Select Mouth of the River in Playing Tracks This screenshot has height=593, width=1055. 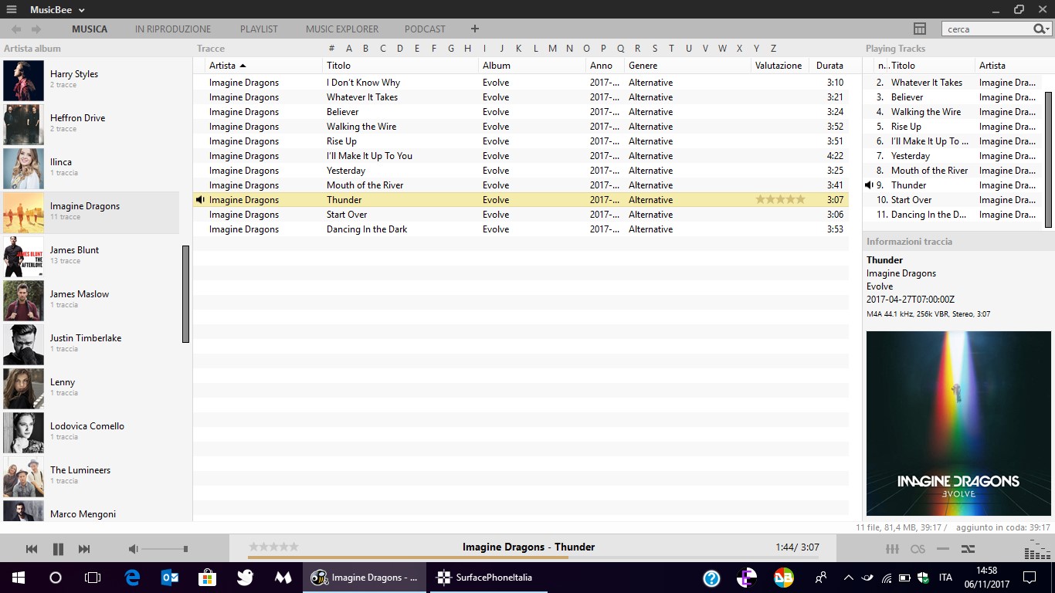(x=954, y=171)
